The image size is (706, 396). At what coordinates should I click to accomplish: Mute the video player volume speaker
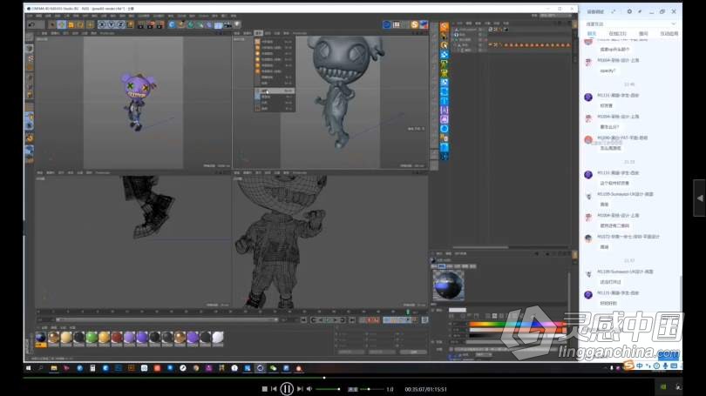pyautogui.click(x=309, y=389)
